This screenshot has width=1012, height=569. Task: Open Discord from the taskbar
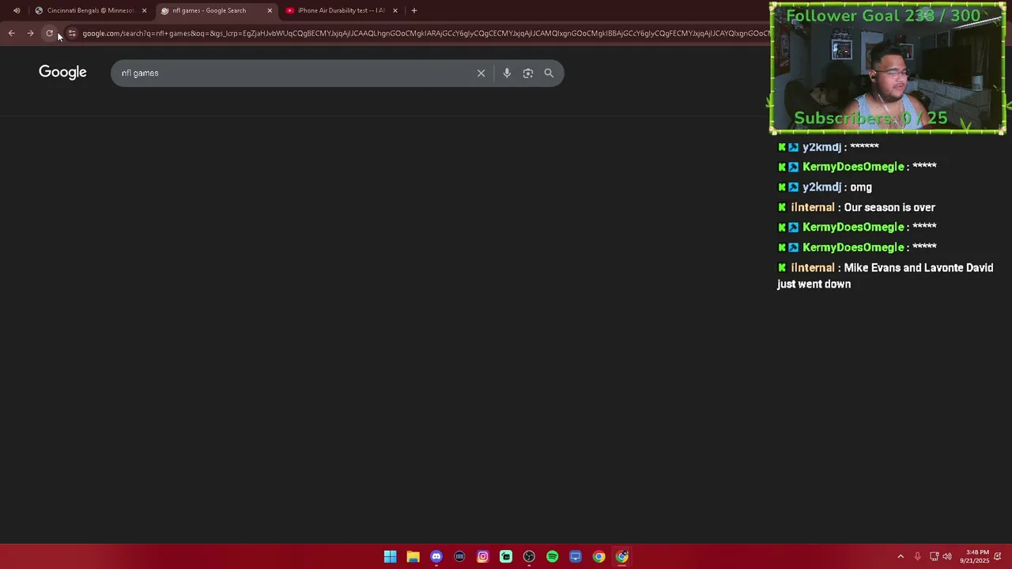[x=436, y=556]
